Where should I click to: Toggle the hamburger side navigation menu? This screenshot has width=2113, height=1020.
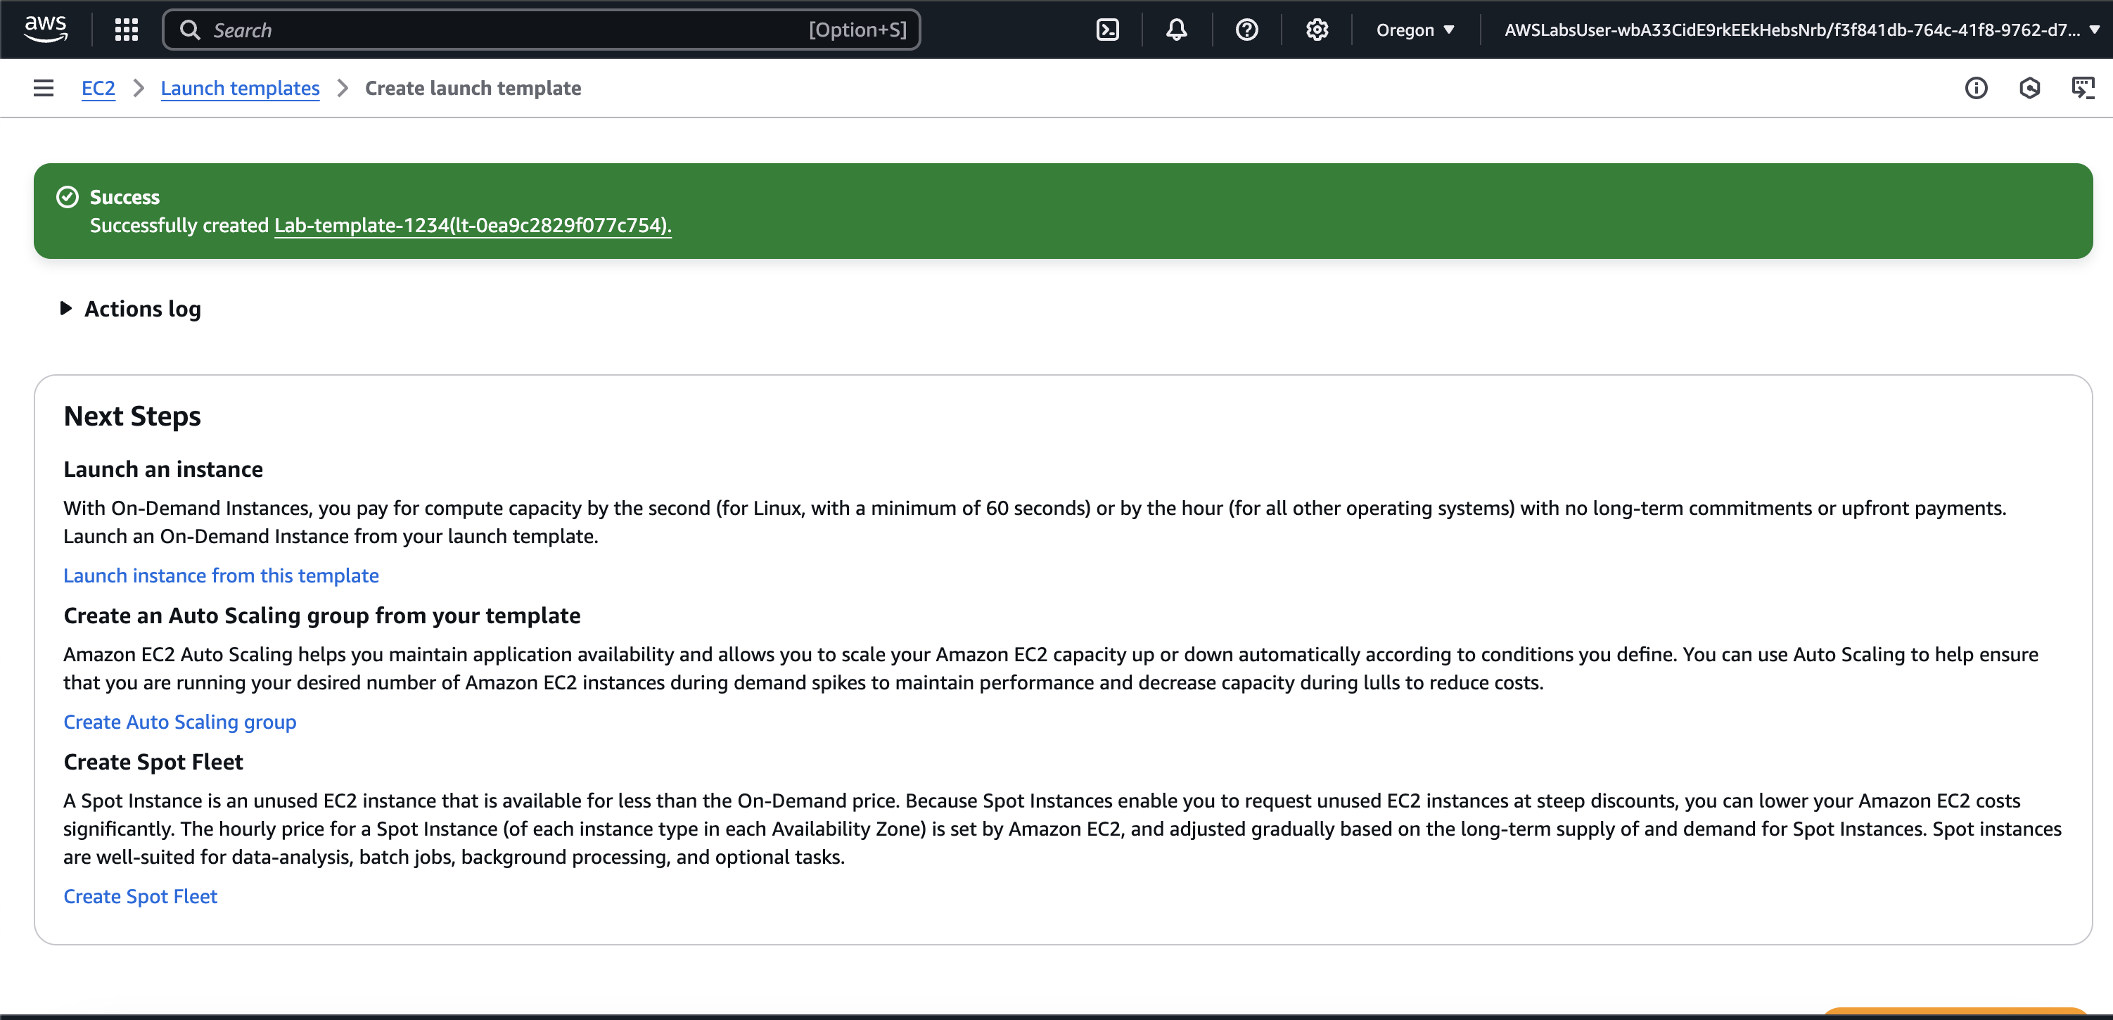tap(44, 88)
